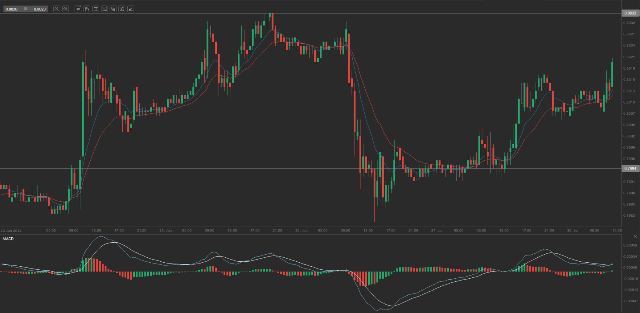Click the 0.8032 price level tag

630,13
